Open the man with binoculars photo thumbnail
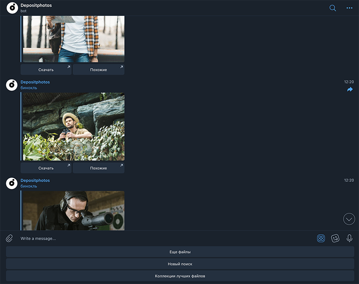359x284 pixels. pos(74,127)
